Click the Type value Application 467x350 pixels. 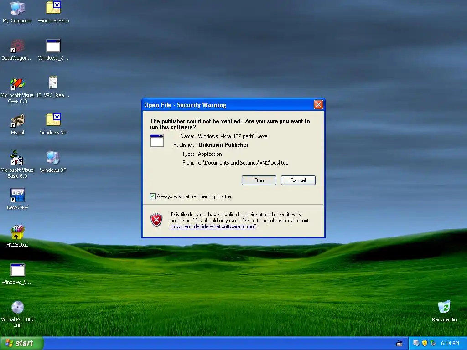[210, 154]
